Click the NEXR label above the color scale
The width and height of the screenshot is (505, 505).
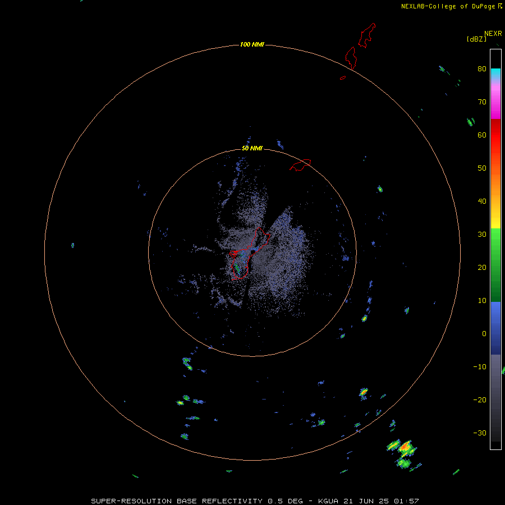click(x=493, y=34)
